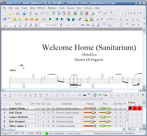Save the score with the floppy disk icon
Screen dimensions: 147x136
[18, 13]
